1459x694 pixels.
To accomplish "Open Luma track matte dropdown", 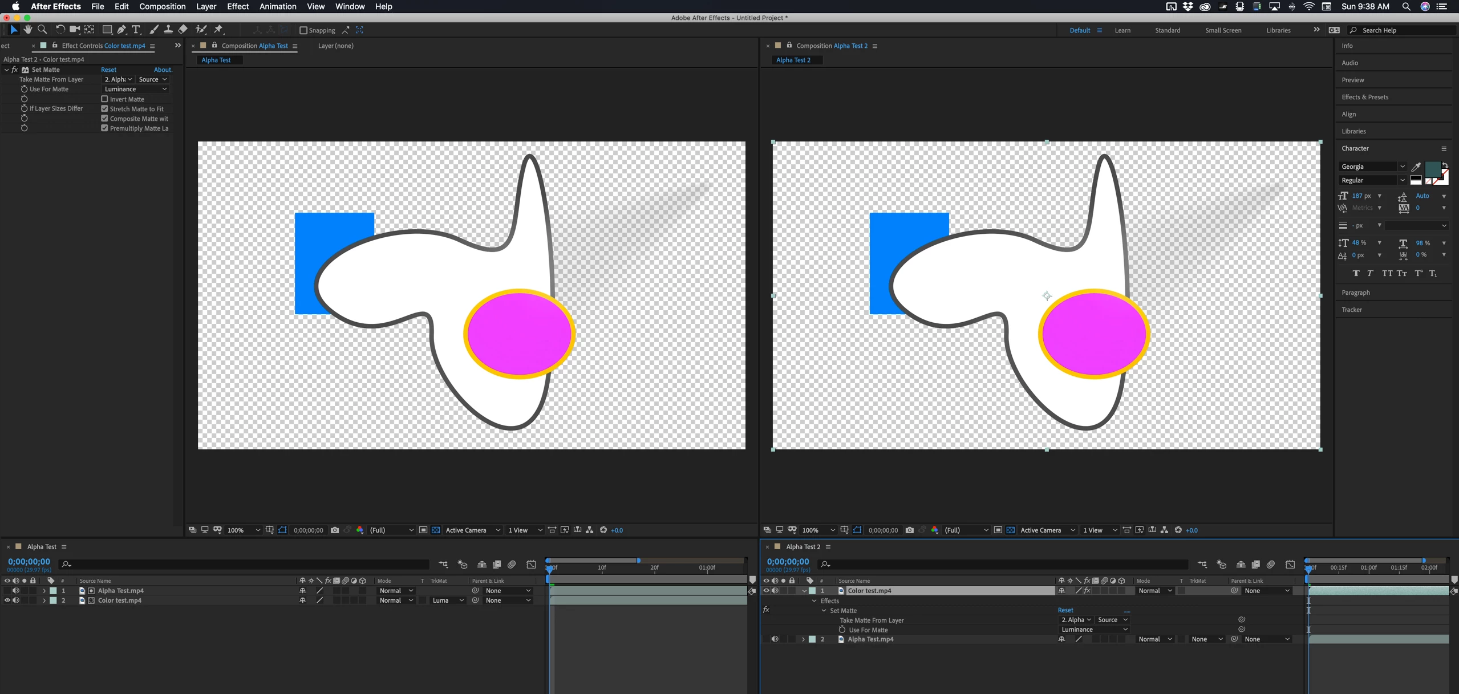I will click(x=448, y=600).
